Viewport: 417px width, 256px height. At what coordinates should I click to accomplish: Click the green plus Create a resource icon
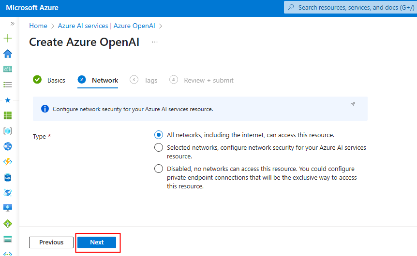8,38
